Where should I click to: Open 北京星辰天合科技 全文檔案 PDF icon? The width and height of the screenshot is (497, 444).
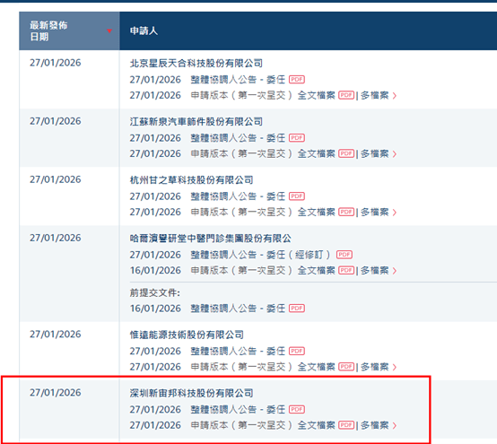(x=346, y=95)
